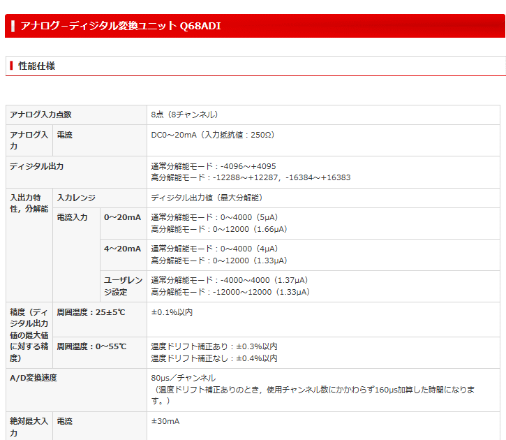Select the value '80μs／チャンネル'
This screenshot has width=506, height=440.
184,378
